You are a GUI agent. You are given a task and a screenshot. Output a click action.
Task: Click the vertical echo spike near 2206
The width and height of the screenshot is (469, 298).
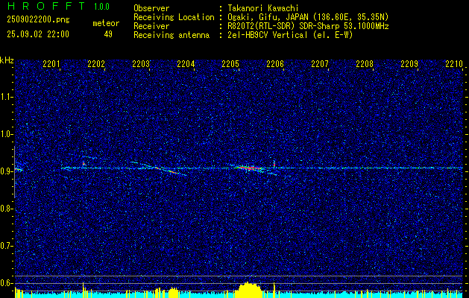[x=274, y=164]
